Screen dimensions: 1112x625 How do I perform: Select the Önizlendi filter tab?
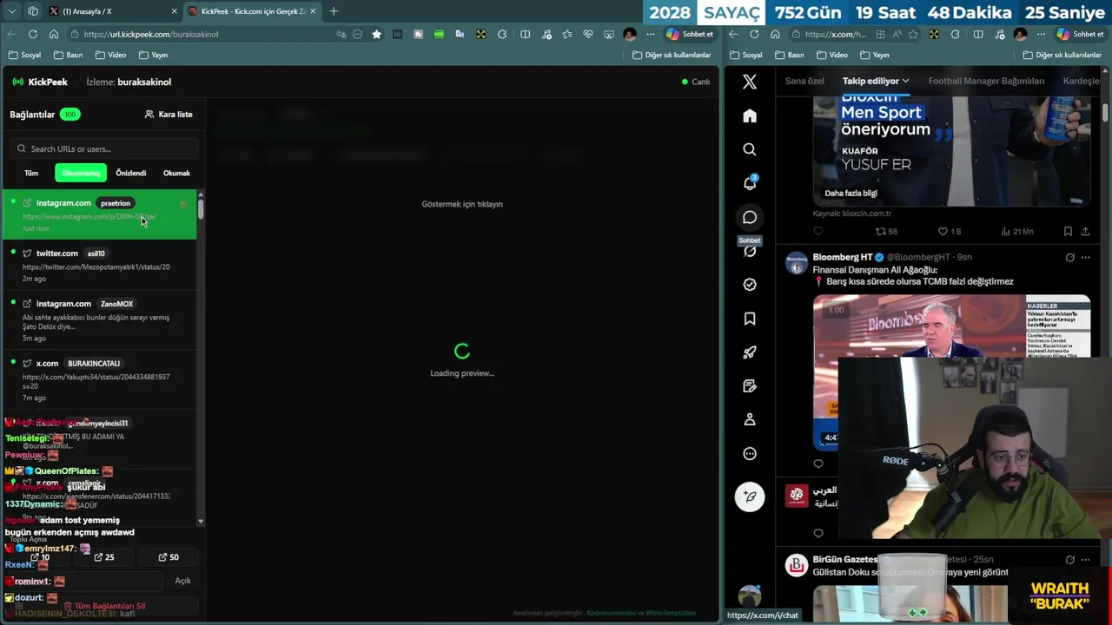click(131, 173)
